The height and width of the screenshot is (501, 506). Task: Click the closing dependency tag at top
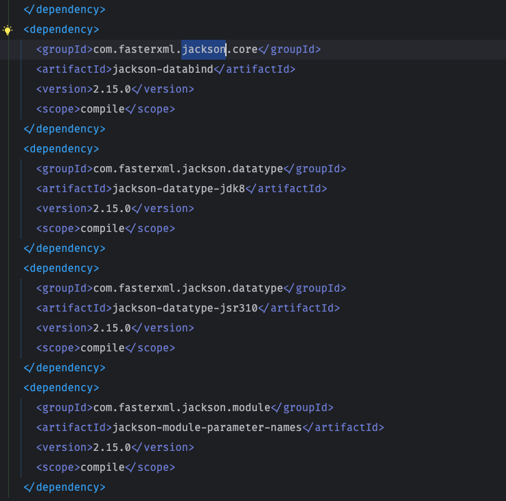[65, 10]
